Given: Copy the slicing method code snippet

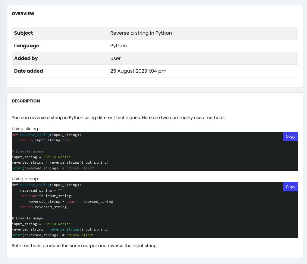Looking at the screenshot, I should [x=290, y=137].
